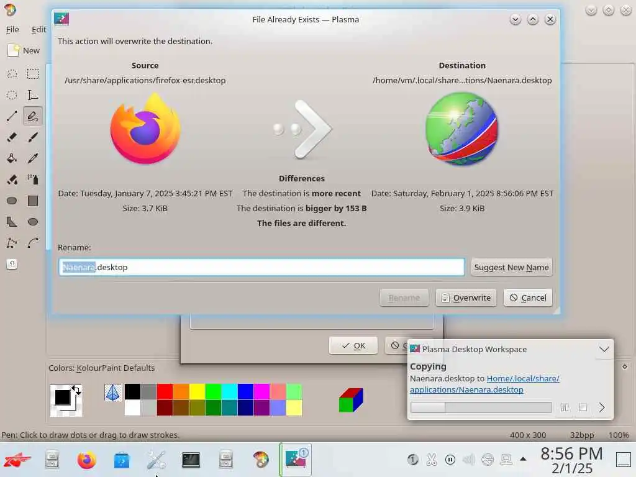Pick the yellow color swatch
Image resolution: width=636 pixels, height=477 pixels.
coord(197,392)
